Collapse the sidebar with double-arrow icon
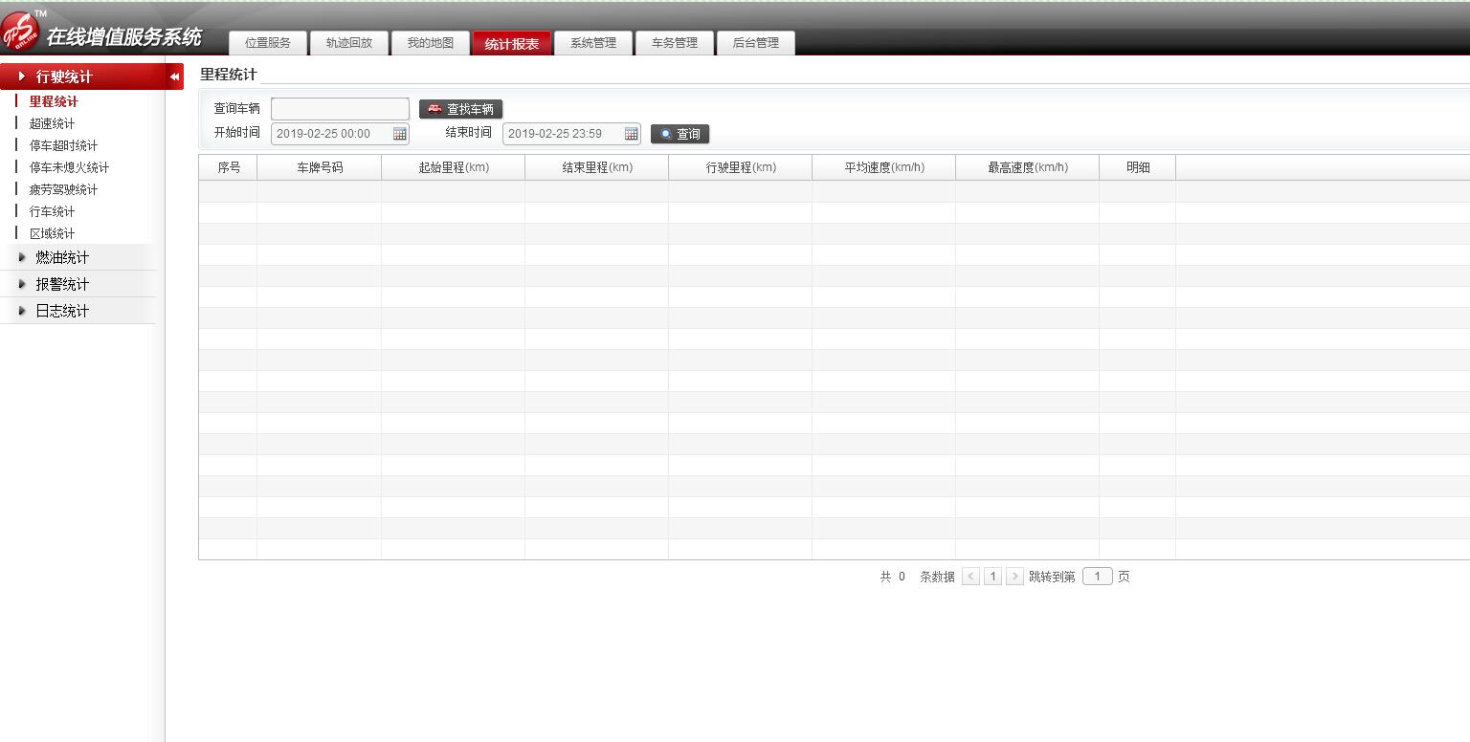The height and width of the screenshot is (742, 1470). 175,76
